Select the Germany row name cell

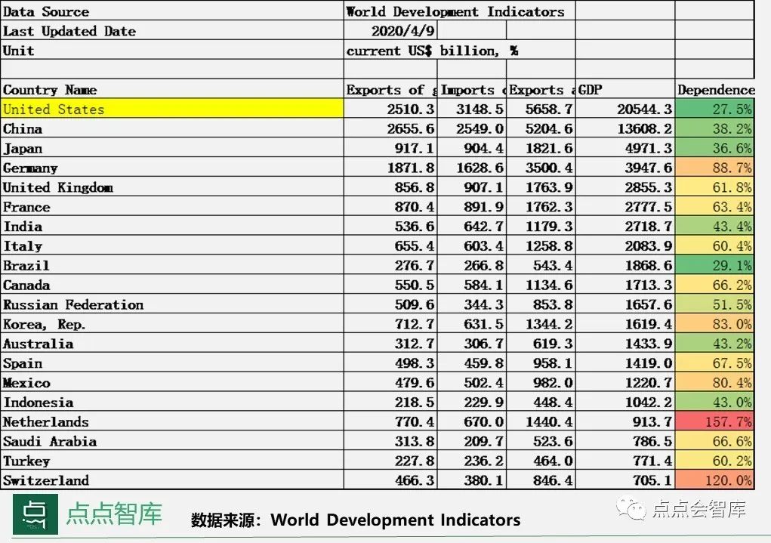172,168
